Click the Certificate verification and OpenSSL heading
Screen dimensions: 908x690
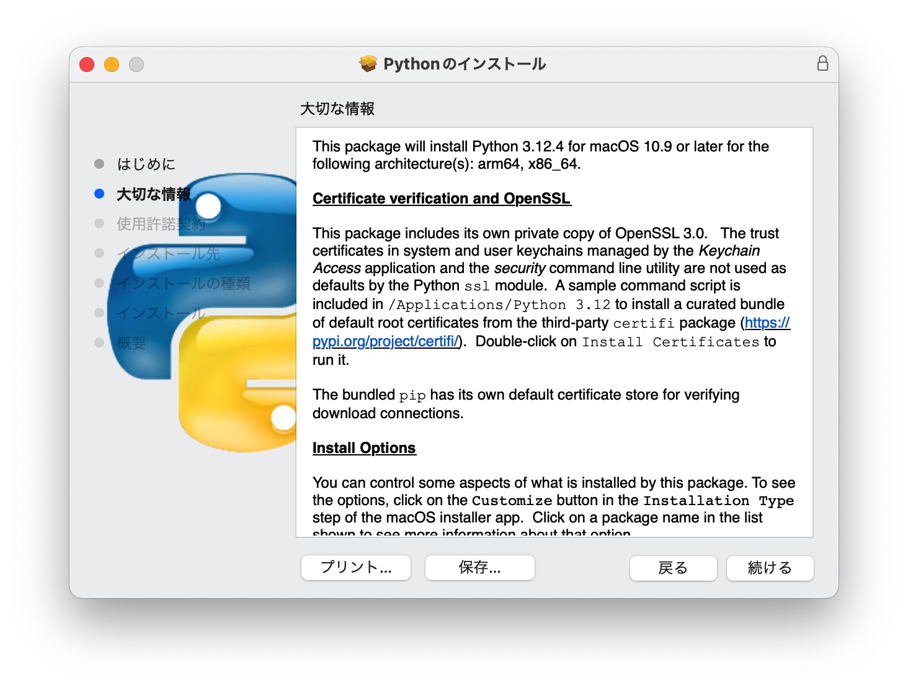441,199
